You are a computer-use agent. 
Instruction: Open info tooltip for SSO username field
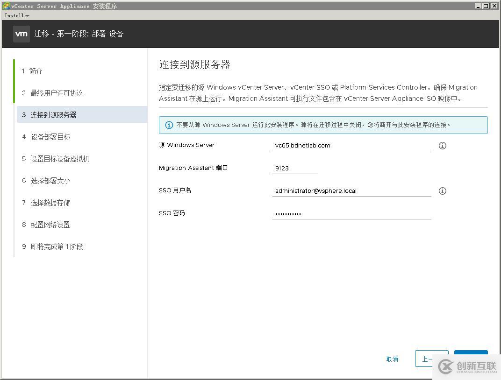pos(442,191)
